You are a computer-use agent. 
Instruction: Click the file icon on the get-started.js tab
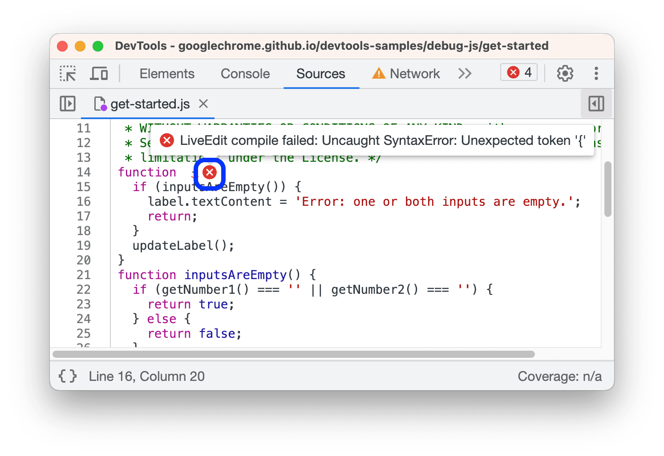pos(100,104)
